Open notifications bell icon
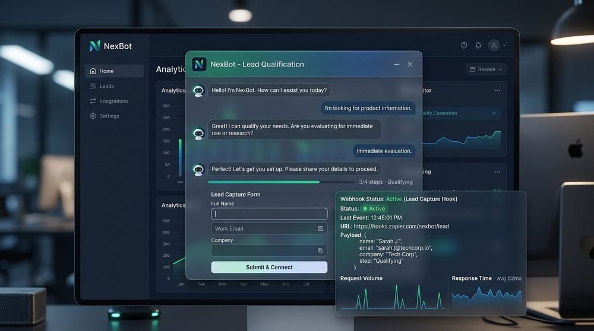594x331 pixels. (x=478, y=45)
